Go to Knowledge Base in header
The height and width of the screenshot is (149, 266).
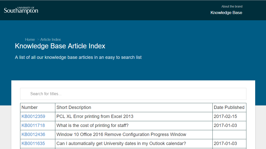pyautogui.click(x=226, y=13)
